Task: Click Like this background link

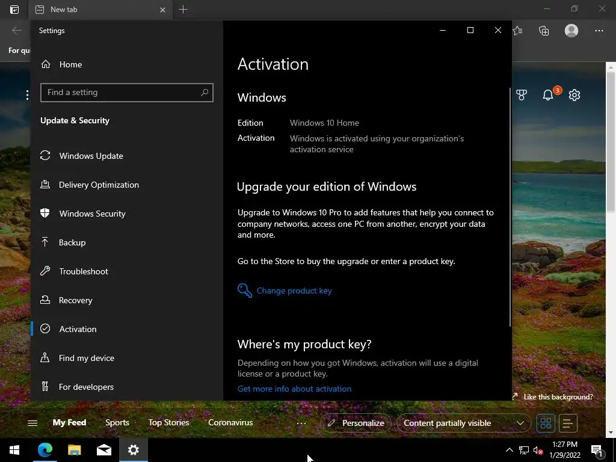Action: pyautogui.click(x=558, y=397)
